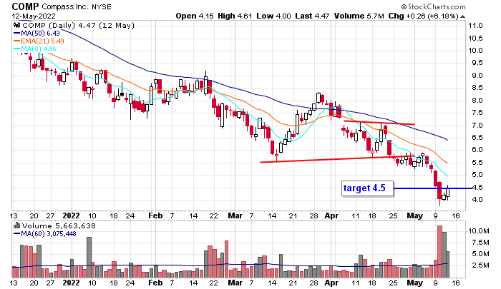This screenshot has height=289, width=501.
Task: Click the COMP ticker symbol heading
Action: click(x=25, y=6)
